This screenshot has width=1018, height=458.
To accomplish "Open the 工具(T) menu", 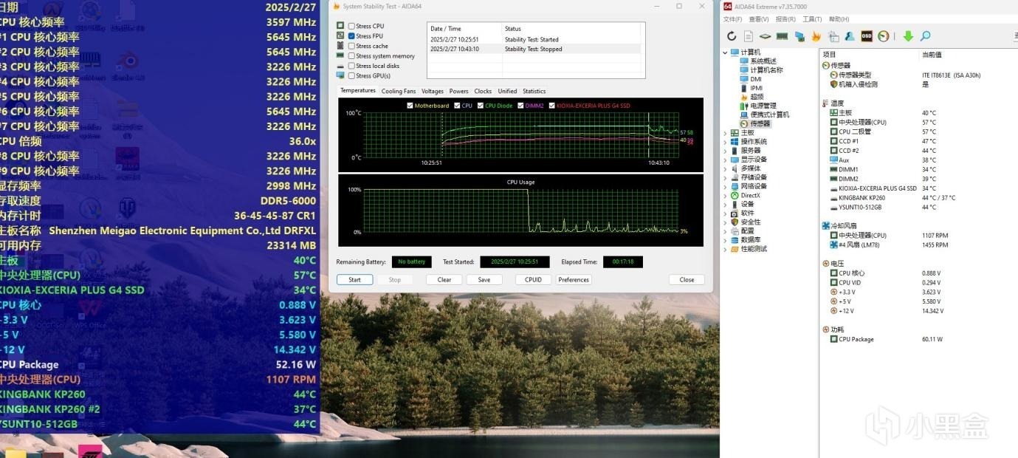I will pos(812,19).
